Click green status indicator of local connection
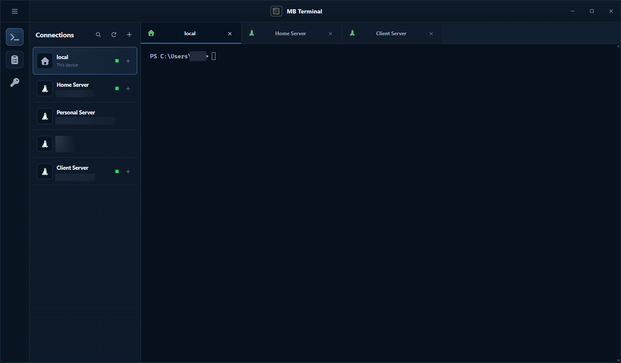The height and width of the screenshot is (363, 621). coord(117,61)
